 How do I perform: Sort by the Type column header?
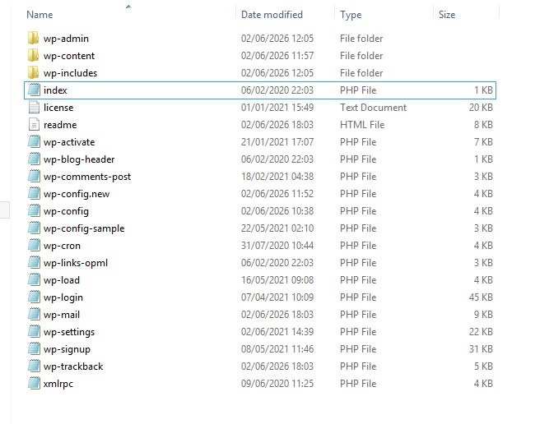351,15
